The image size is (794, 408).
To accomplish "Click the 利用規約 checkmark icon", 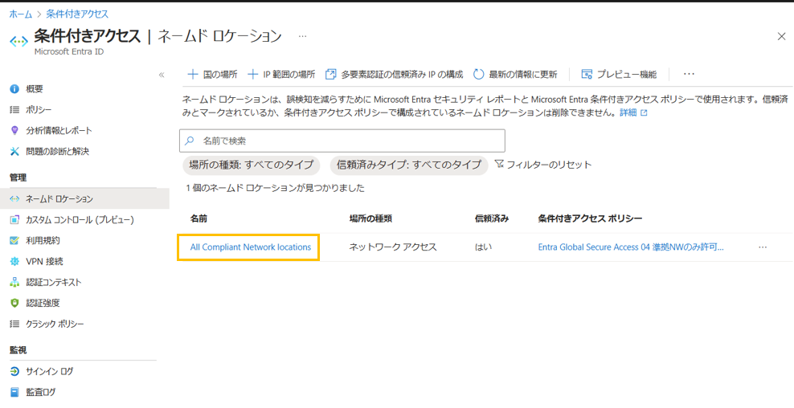I will (14, 240).
